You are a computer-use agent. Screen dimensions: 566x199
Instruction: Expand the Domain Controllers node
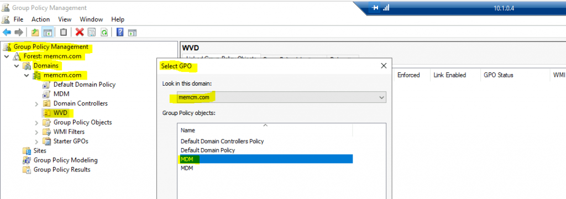tap(36, 104)
